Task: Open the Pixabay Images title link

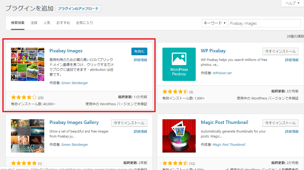Action: [x=66, y=51]
